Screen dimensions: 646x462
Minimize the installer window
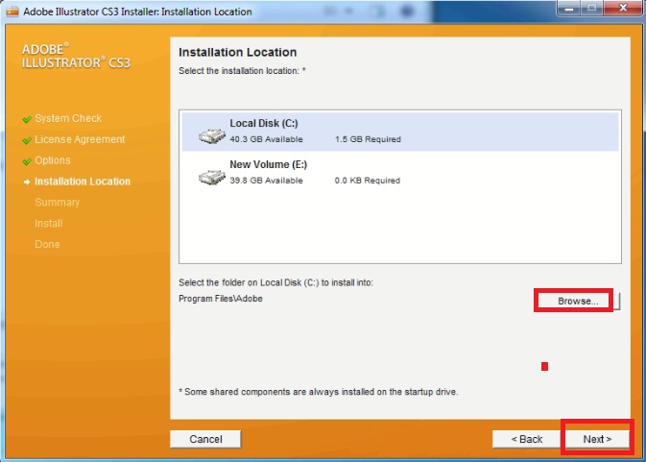pos(569,8)
